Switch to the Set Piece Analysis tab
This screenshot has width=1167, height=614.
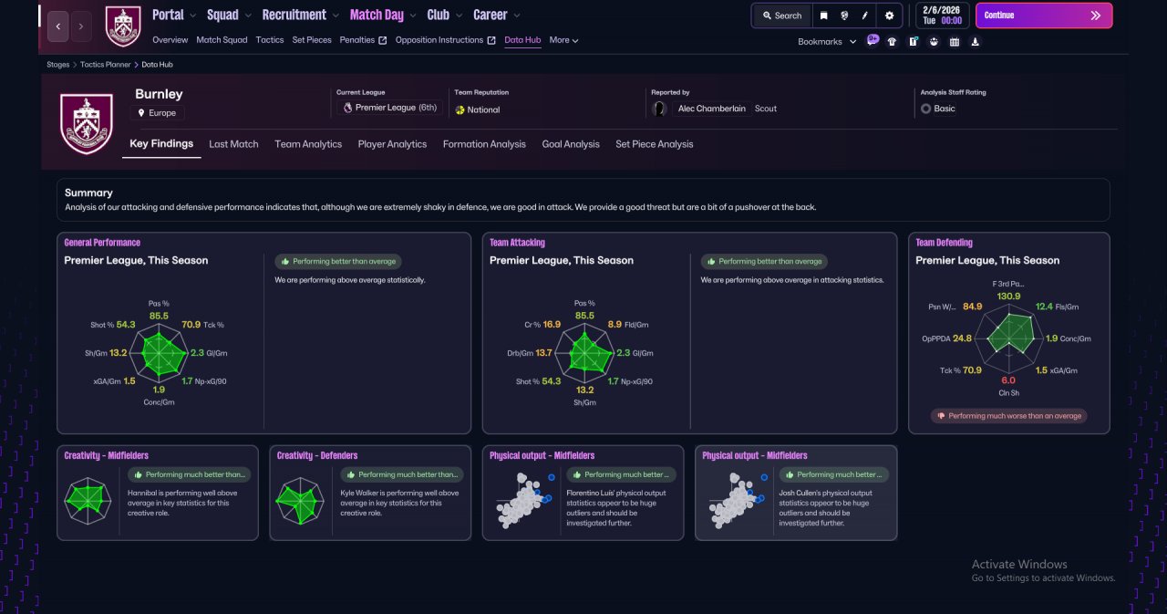click(x=655, y=144)
